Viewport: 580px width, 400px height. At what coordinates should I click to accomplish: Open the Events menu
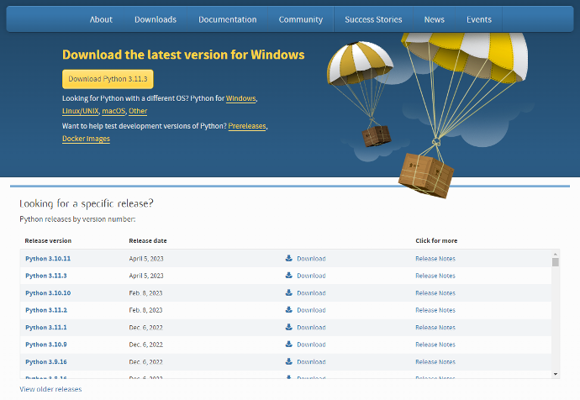(x=479, y=19)
